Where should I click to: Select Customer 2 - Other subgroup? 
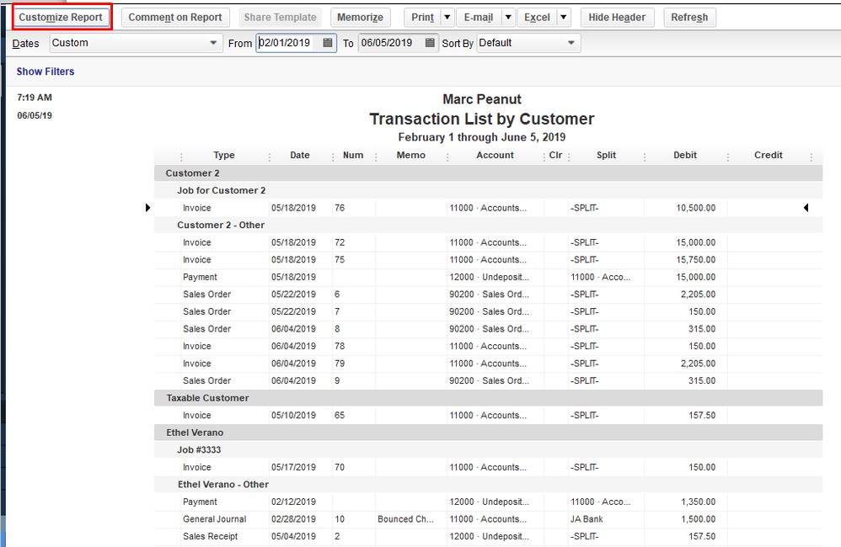point(488,225)
